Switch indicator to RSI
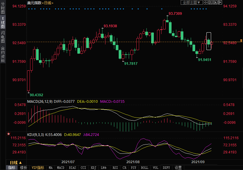 pos(115,168)
